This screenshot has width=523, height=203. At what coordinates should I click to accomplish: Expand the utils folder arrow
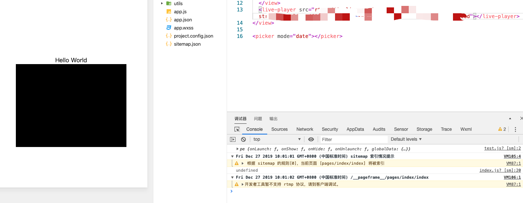click(162, 3)
